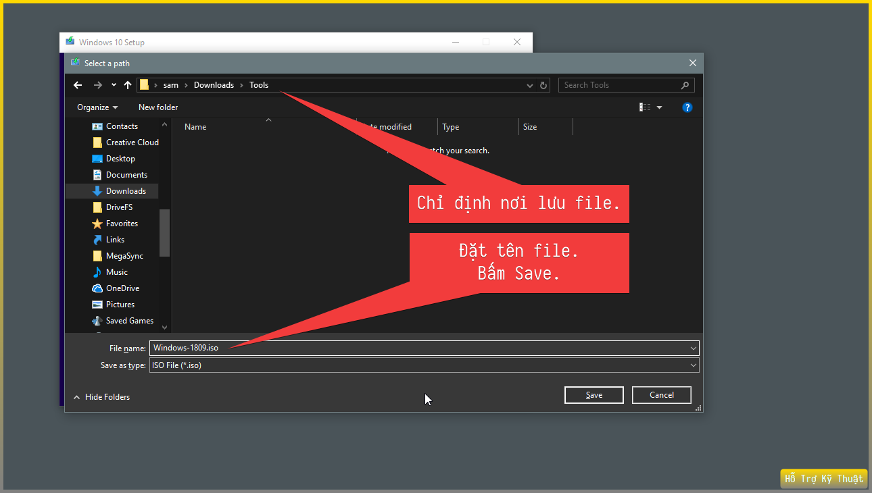Cancel the Select a path dialog

(662, 395)
